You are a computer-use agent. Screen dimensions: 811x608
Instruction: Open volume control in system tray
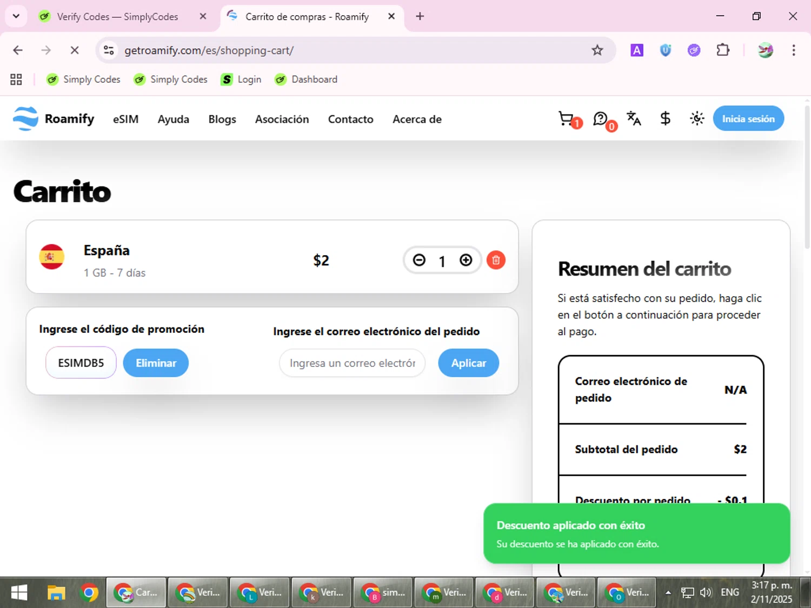(706, 593)
